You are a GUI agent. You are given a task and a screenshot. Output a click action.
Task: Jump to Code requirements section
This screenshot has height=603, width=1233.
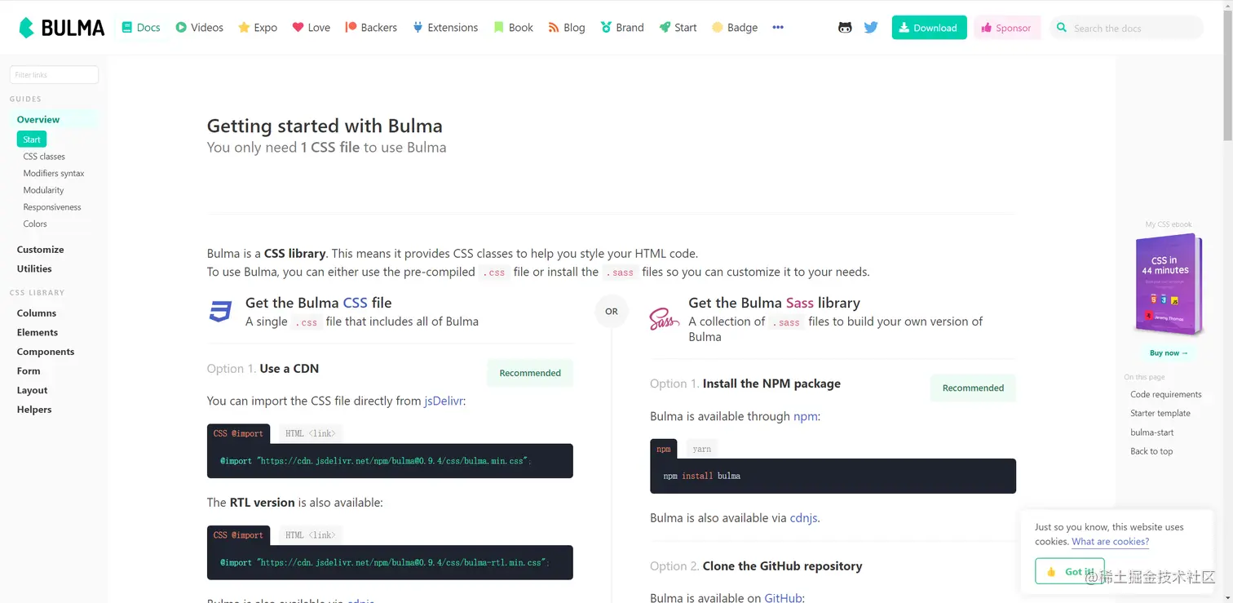(x=1166, y=394)
